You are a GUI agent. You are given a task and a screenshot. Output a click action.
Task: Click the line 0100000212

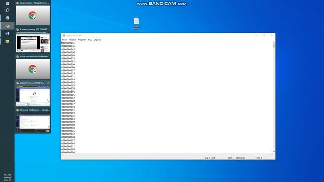(68, 98)
